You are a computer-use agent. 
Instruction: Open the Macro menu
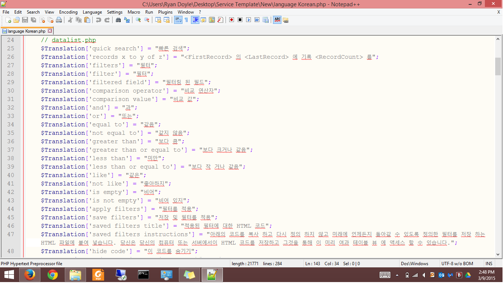pos(134,12)
